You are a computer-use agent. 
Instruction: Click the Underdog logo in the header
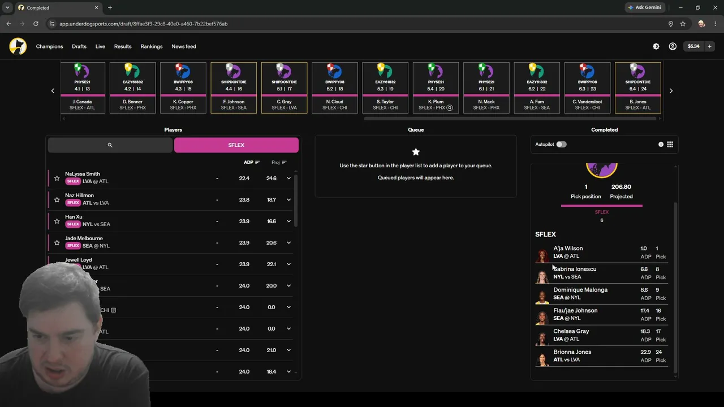click(x=18, y=46)
